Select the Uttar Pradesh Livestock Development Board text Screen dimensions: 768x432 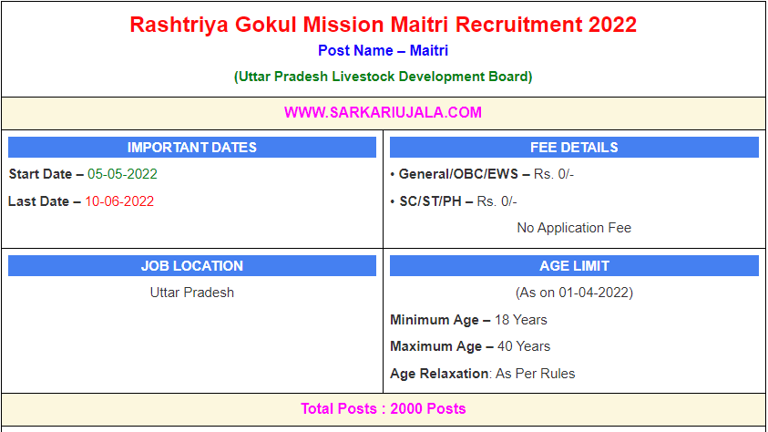tap(383, 77)
